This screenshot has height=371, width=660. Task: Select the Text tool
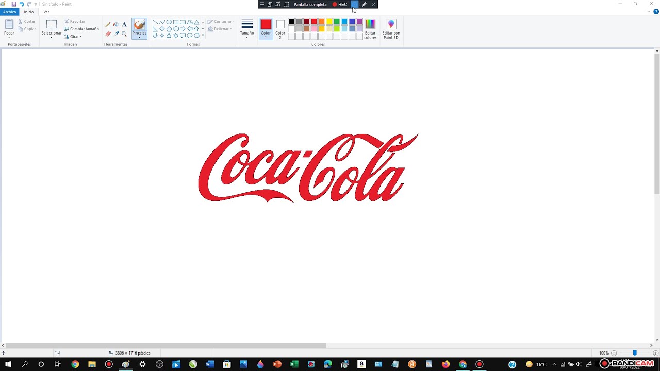coord(124,24)
